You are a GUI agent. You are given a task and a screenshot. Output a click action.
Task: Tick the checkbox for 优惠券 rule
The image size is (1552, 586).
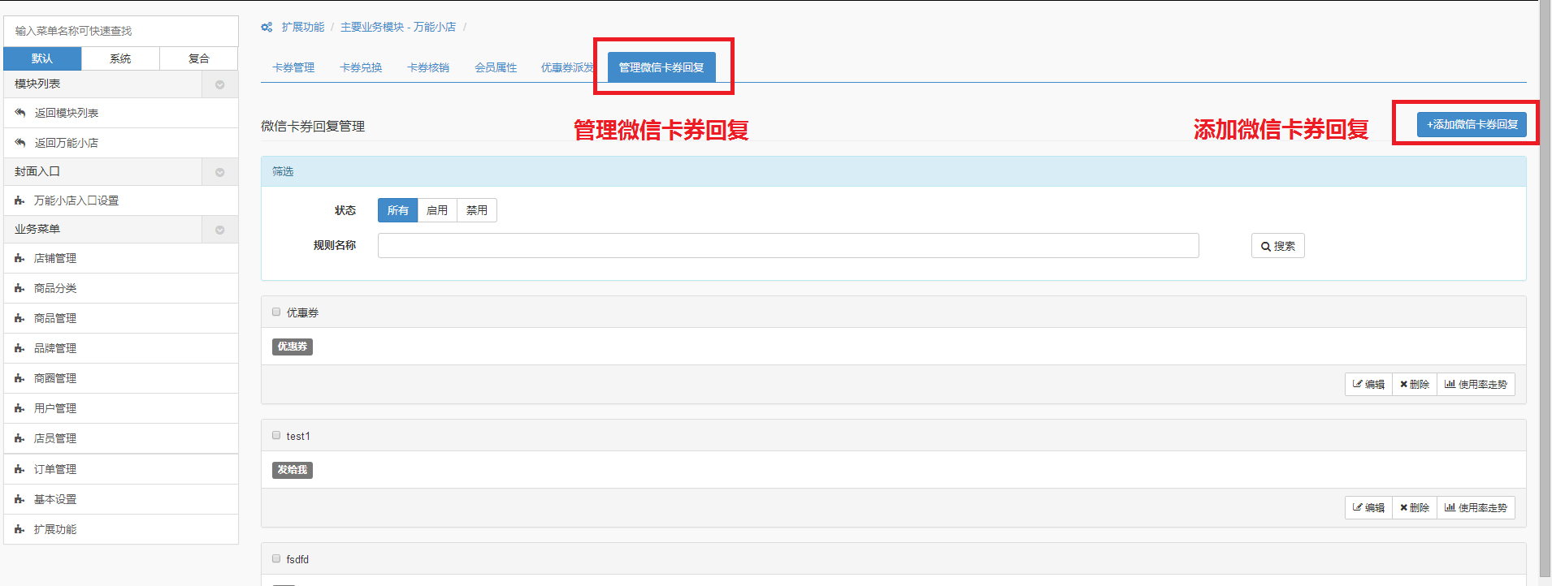click(x=276, y=312)
